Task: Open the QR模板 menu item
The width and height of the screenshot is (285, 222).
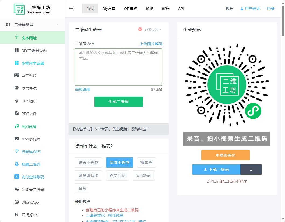Action: (131, 9)
